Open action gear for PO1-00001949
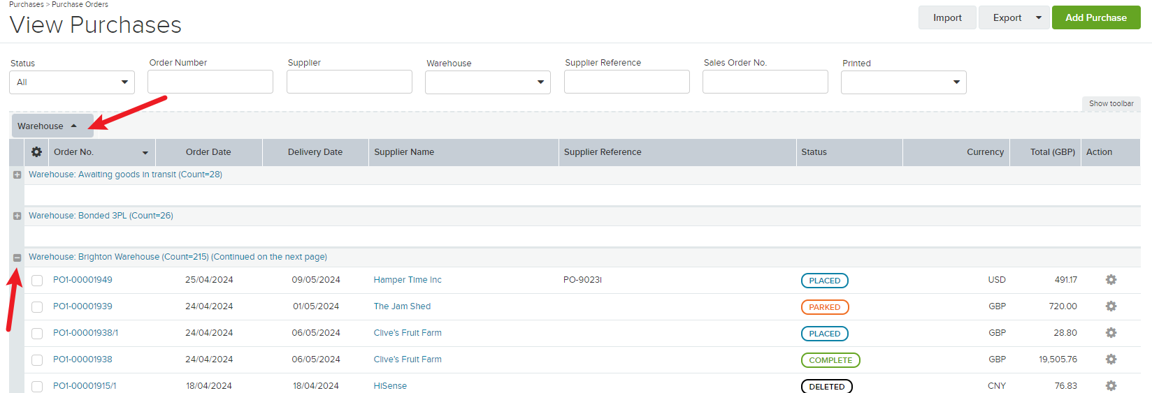Image resolution: width=1152 pixels, height=393 pixels. click(1111, 280)
